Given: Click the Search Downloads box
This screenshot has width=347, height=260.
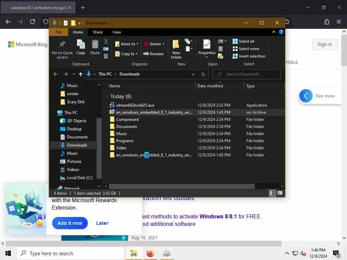Looking at the screenshot, I should click(247, 74).
